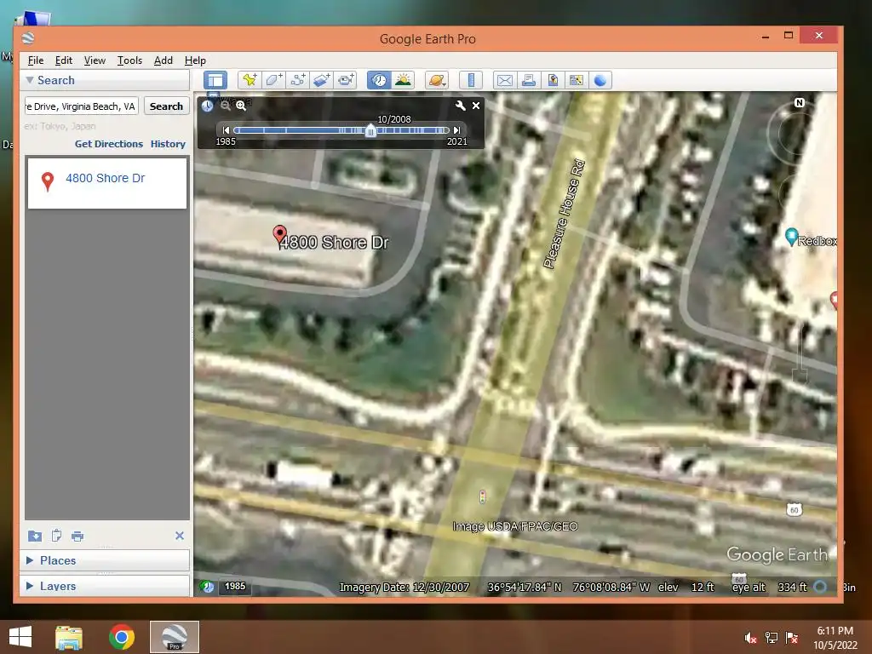Image resolution: width=872 pixels, height=654 pixels.
Task: Collapse the Search panel
Action: [x=30, y=80]
